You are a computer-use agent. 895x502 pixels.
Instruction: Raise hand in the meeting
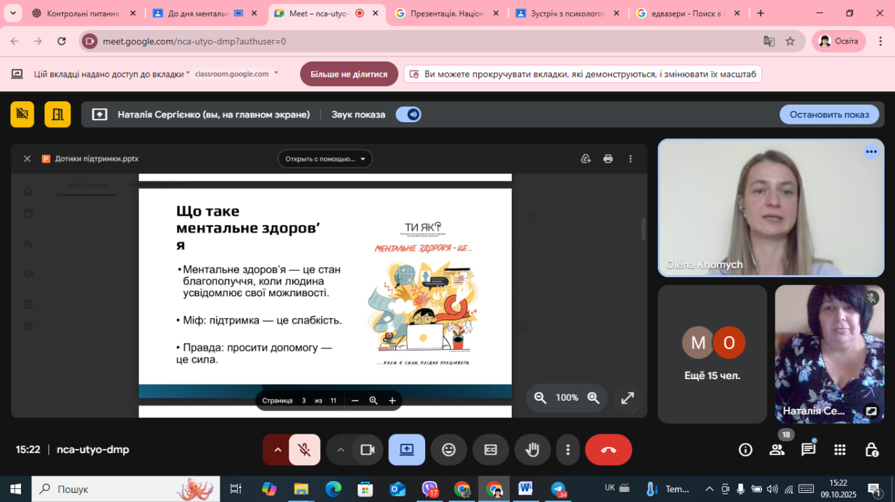pos(532,450)
